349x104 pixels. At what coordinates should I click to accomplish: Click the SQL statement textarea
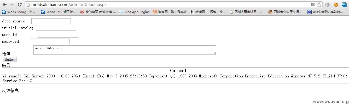click(125, 50)
